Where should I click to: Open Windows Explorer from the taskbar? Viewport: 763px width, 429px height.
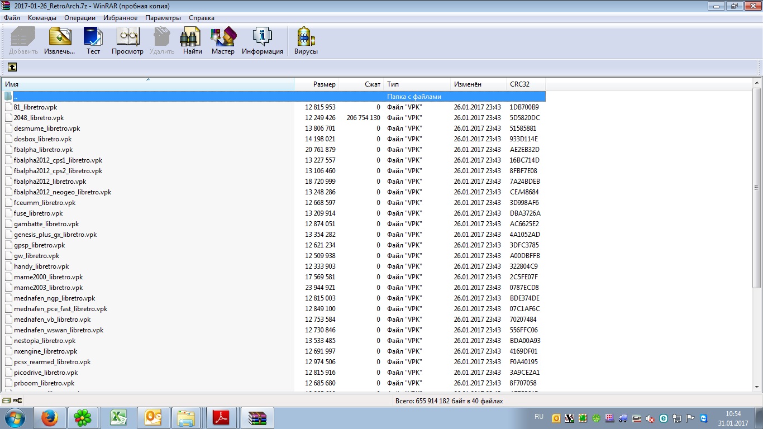[x=187, y=418]
